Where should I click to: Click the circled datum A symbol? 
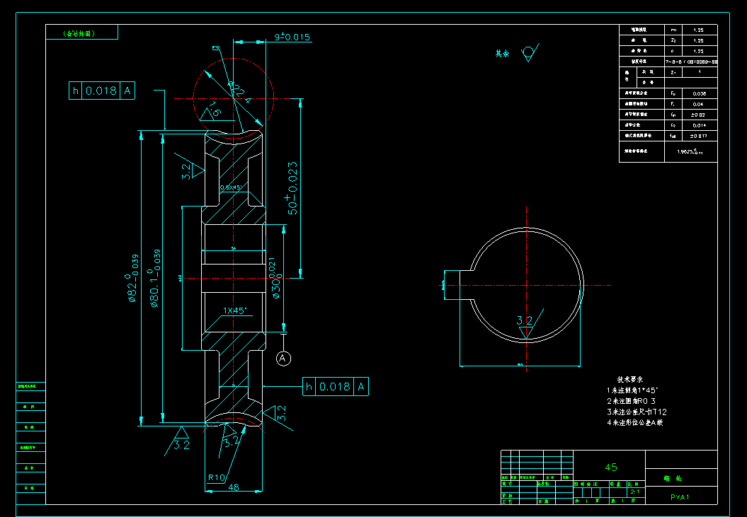click(x=283, y=358)
